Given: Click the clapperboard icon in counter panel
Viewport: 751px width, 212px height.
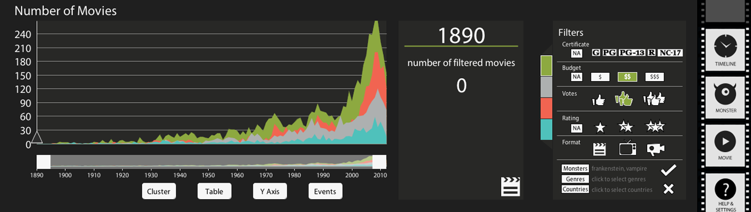Looking at the screenshot, I should pos(510,186).
